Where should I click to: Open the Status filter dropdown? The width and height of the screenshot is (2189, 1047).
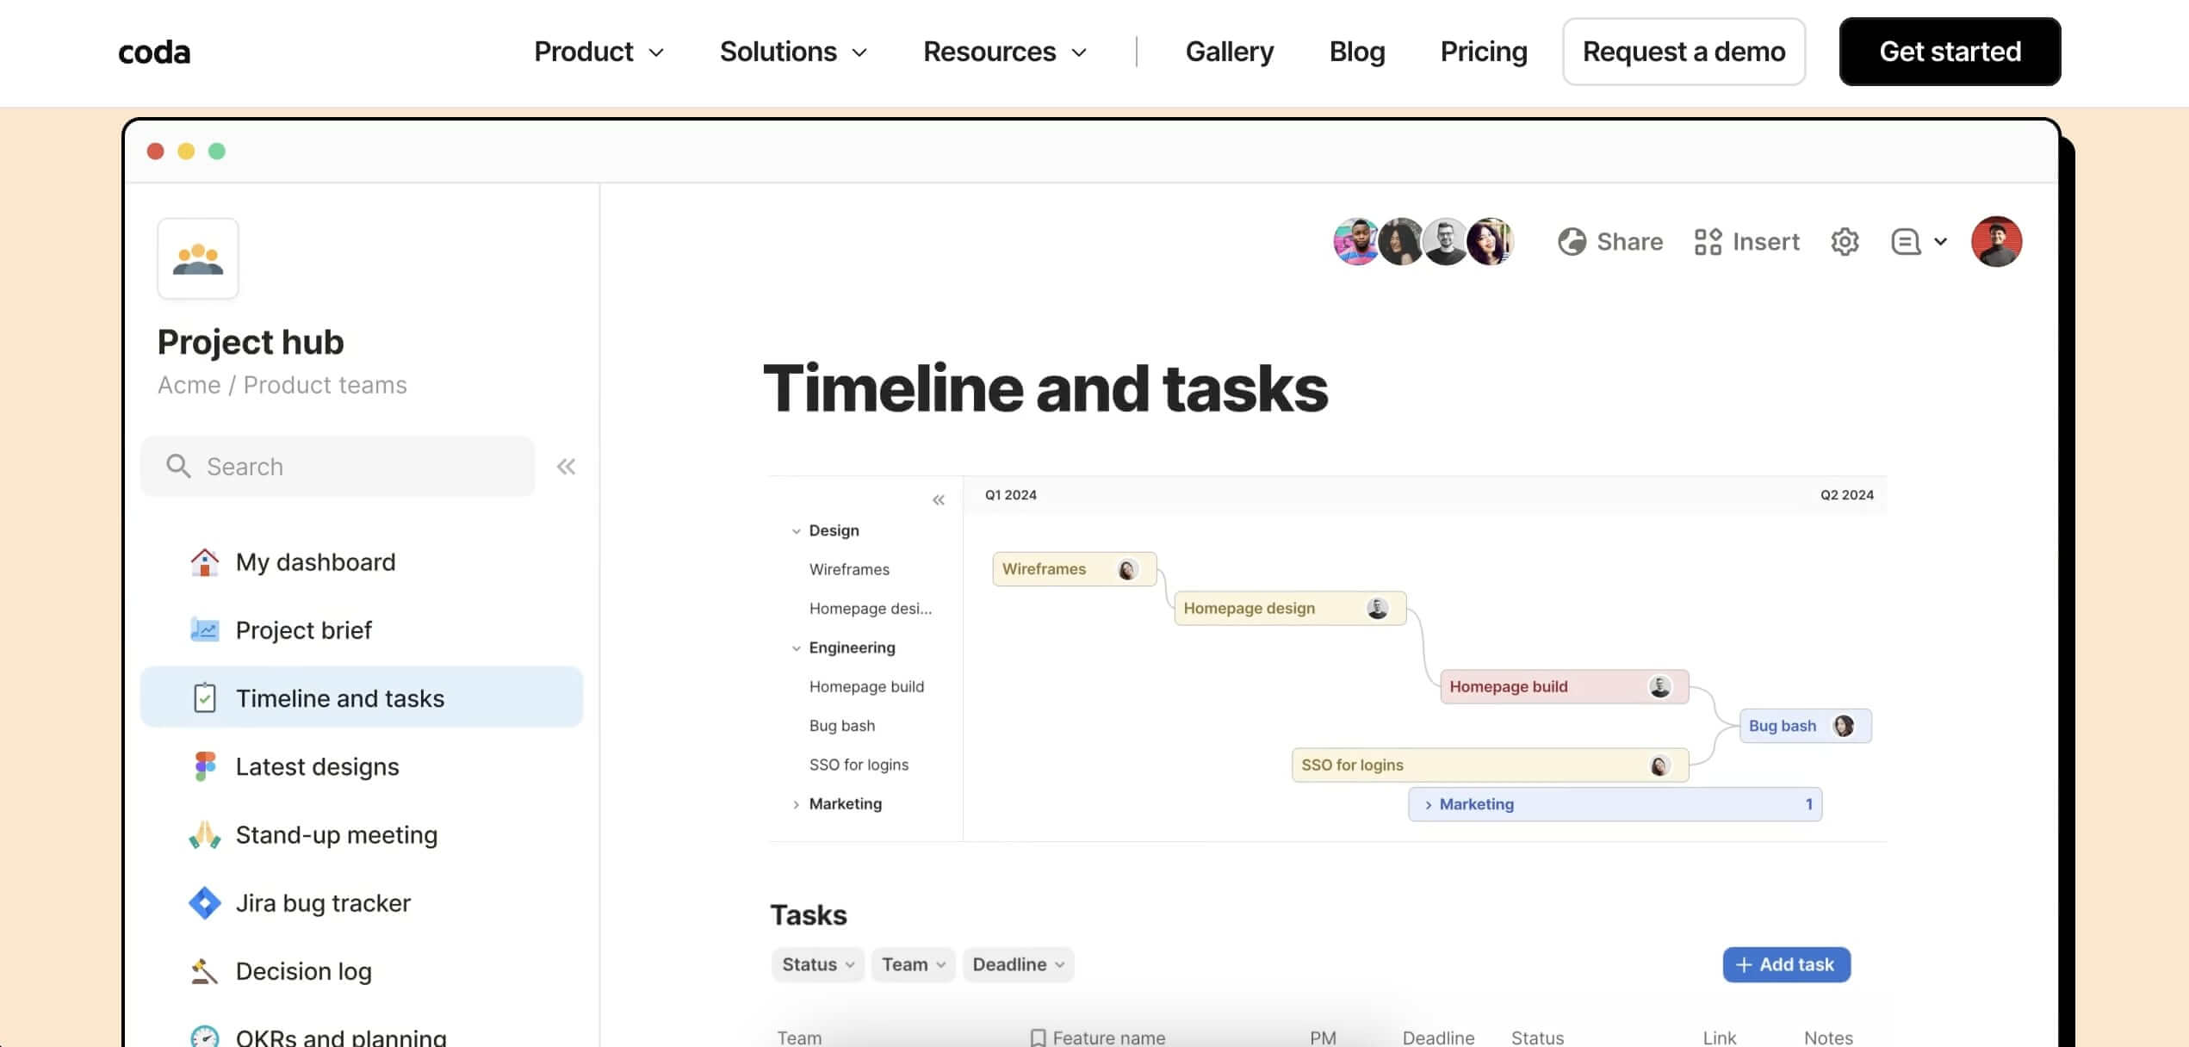point(816,964)
